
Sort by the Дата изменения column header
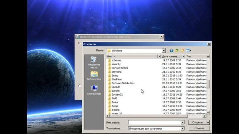(172, 56)
